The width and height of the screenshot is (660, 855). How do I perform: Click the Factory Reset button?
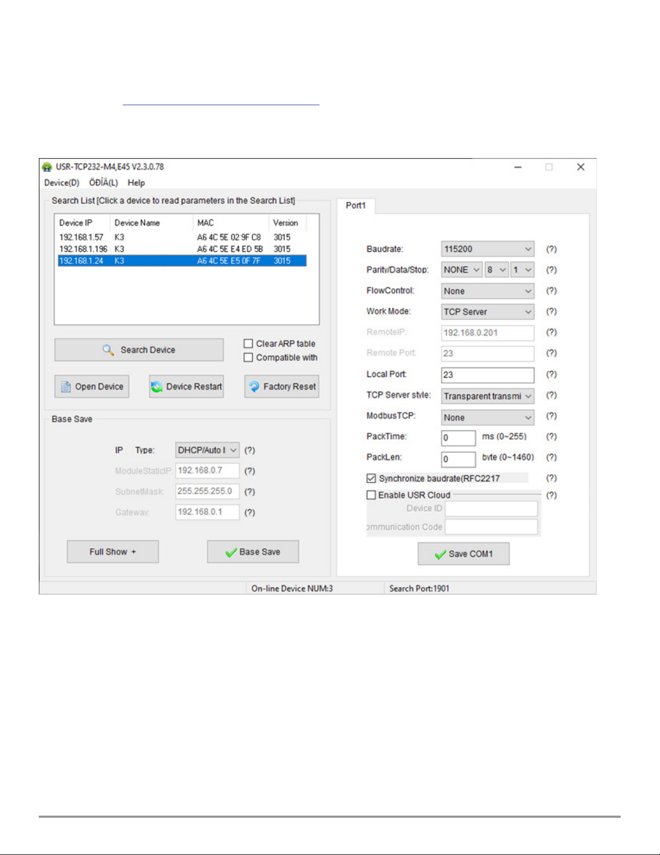[282, 387]
